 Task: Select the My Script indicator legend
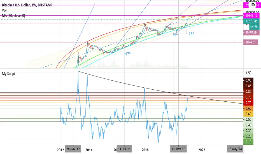click(8, 74)
